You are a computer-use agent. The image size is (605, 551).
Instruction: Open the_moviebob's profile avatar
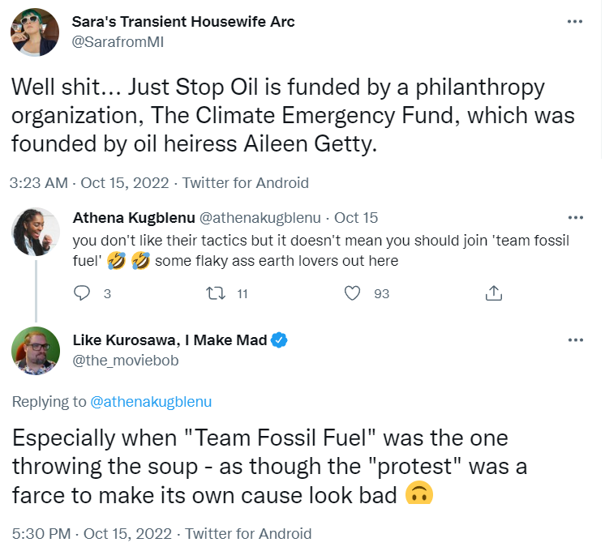click(36, 351)
